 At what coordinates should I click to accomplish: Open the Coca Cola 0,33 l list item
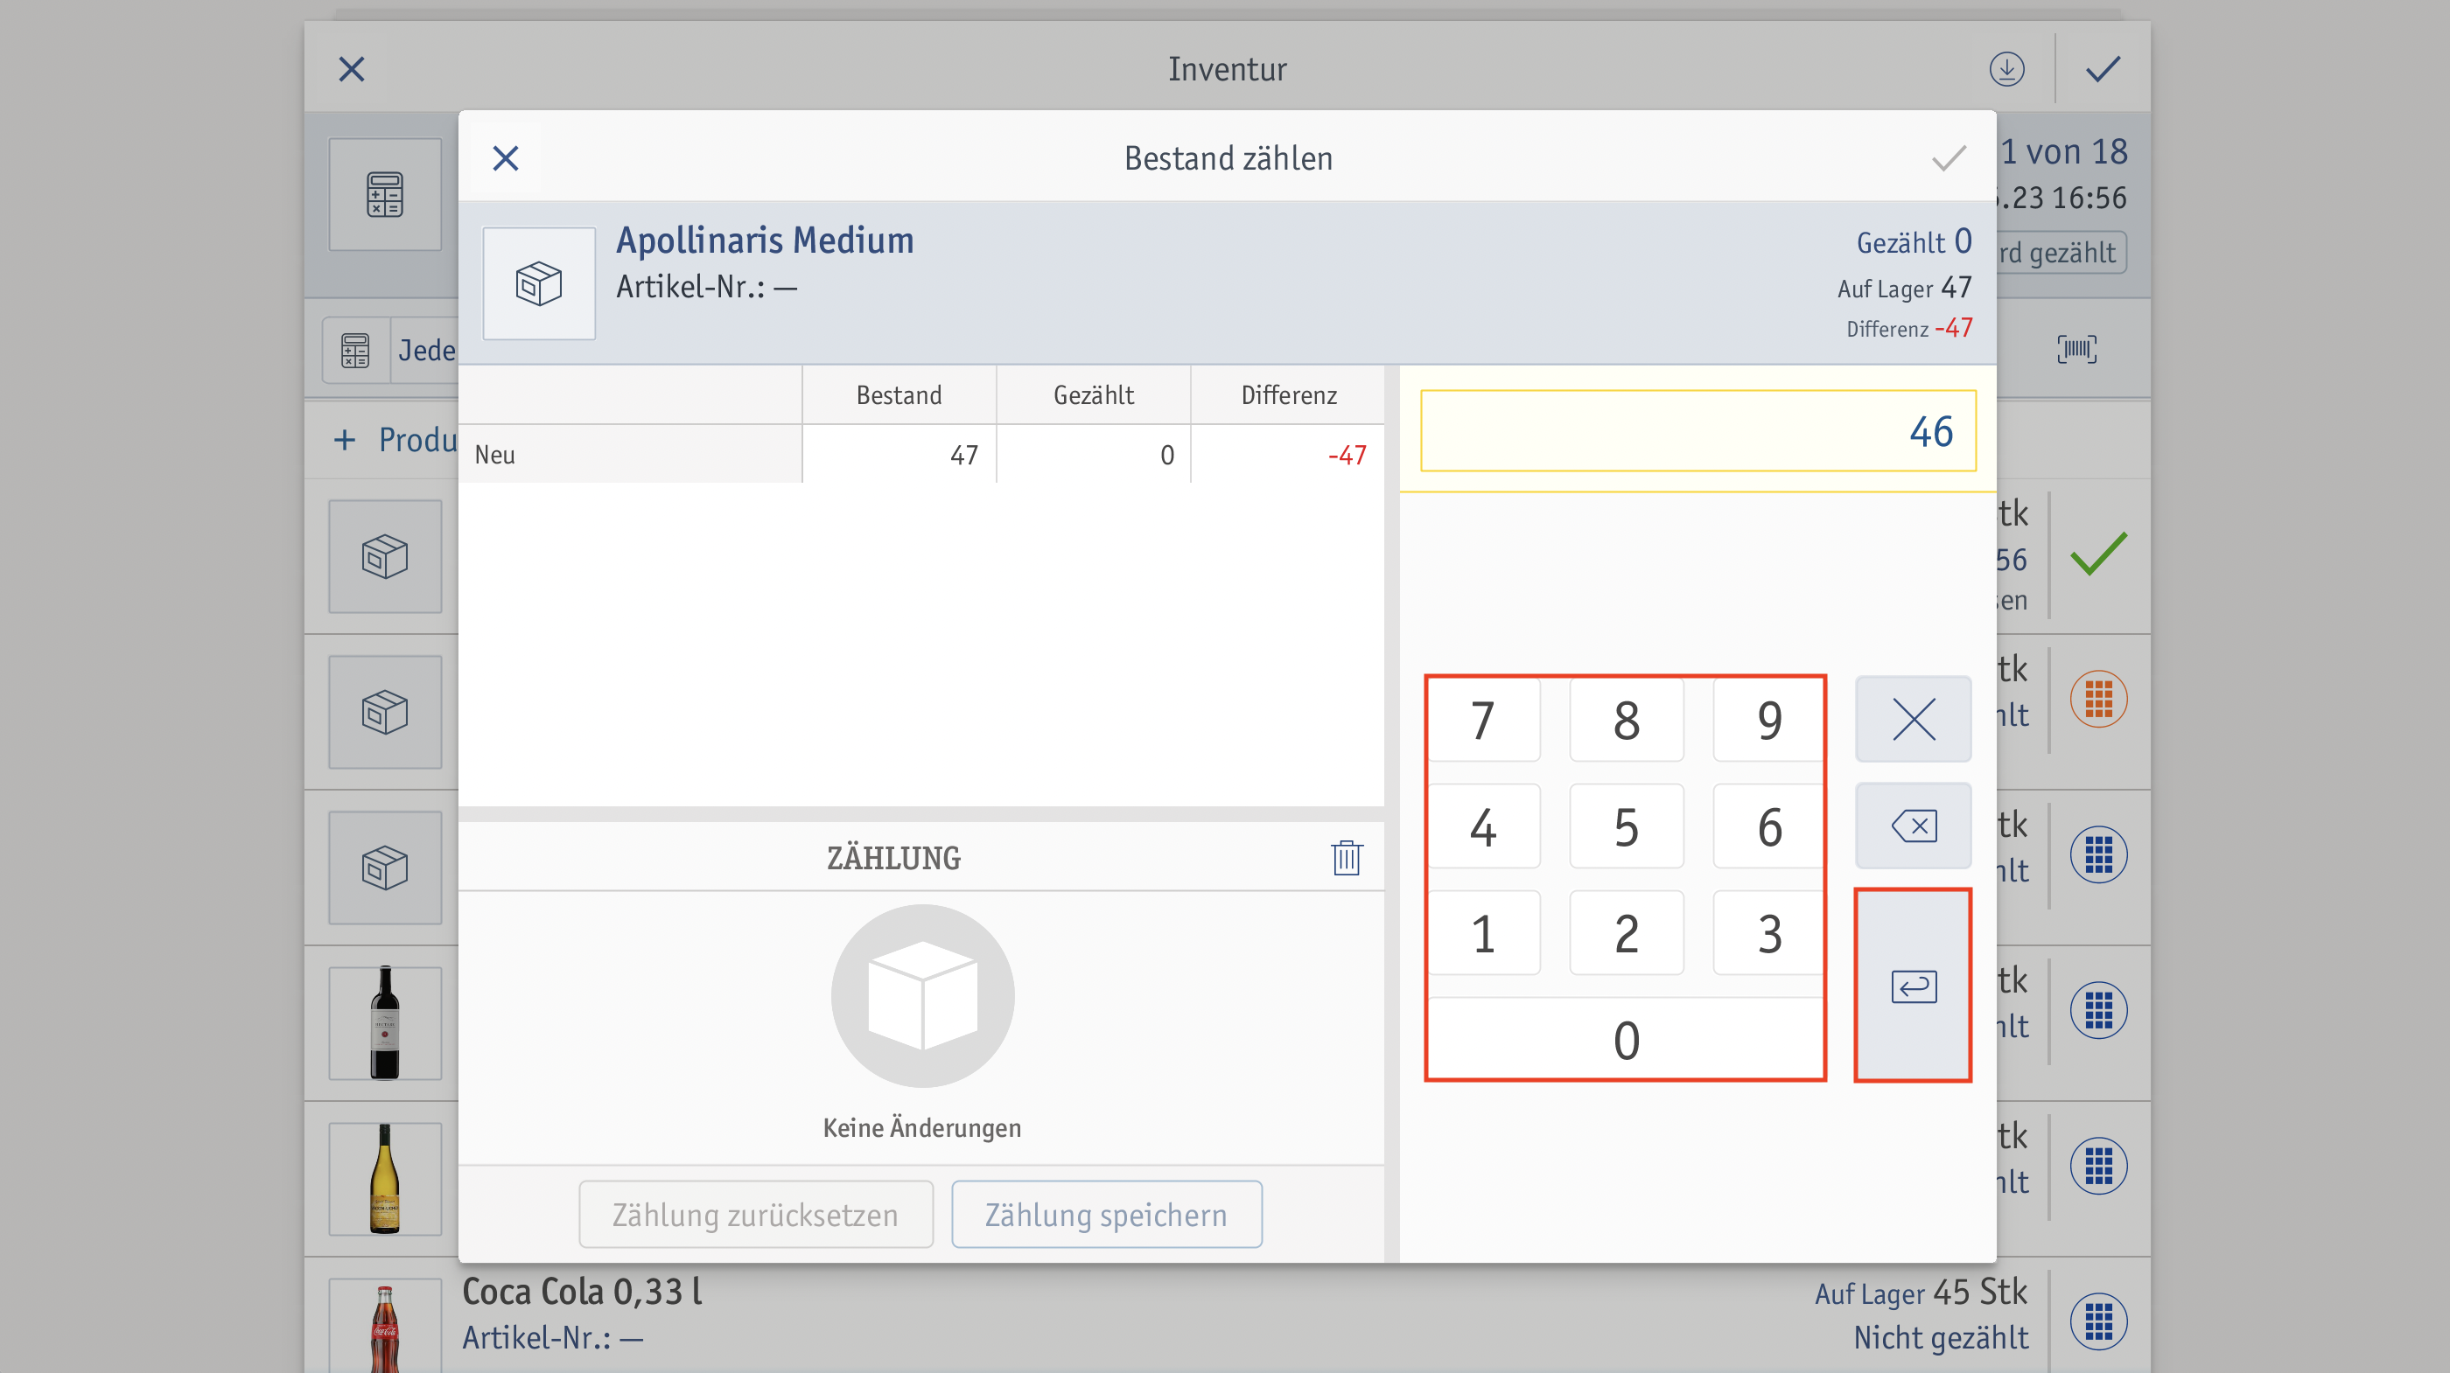[1227, 1315]
